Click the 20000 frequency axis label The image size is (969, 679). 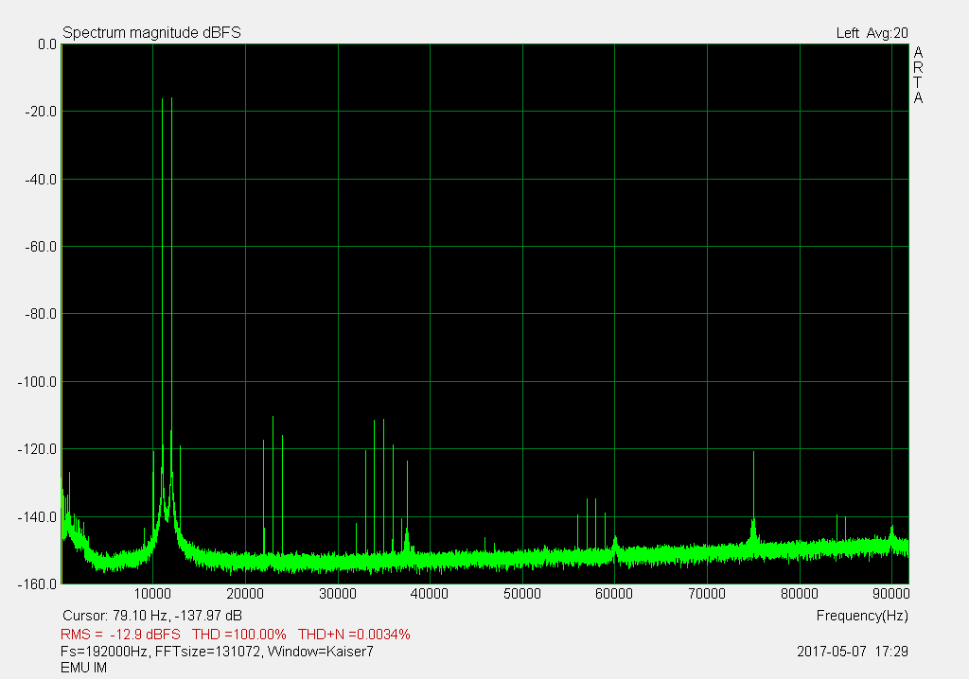tap(245, 594)
